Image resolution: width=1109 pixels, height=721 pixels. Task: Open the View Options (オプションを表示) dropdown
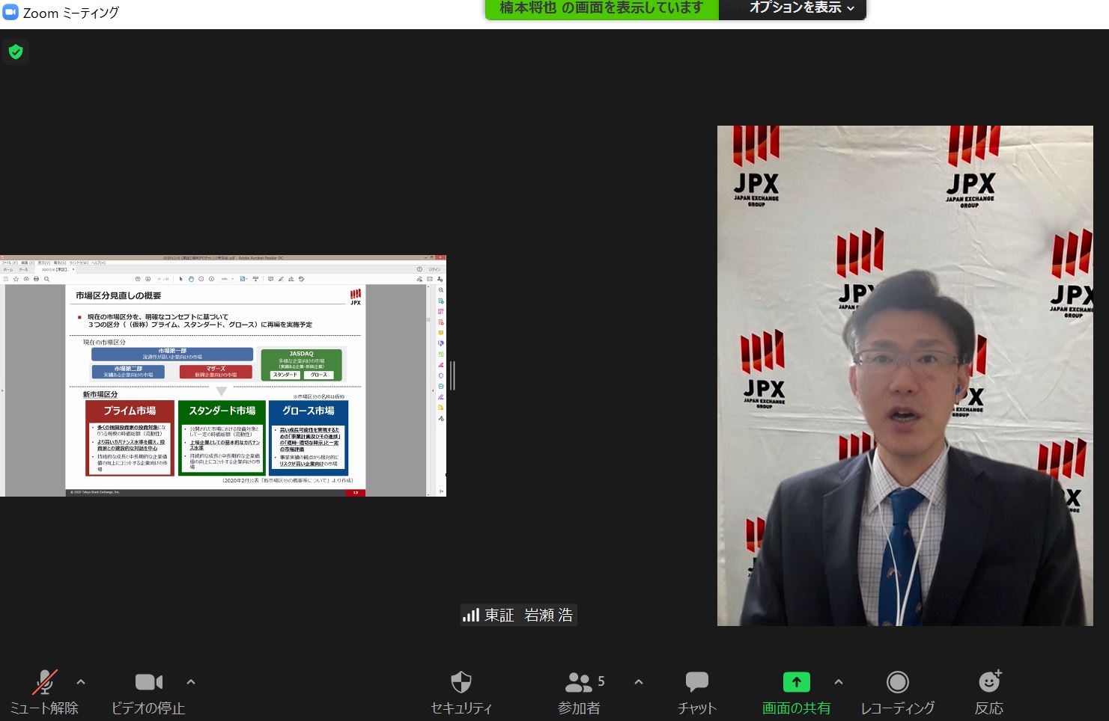pyautogui.click(x=793, y=8)
